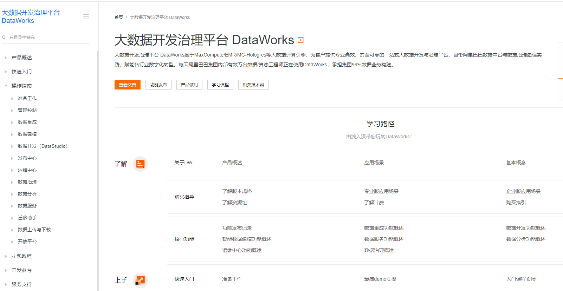Open 了解资源组 link
563x291 pixels.
(234, 203)
